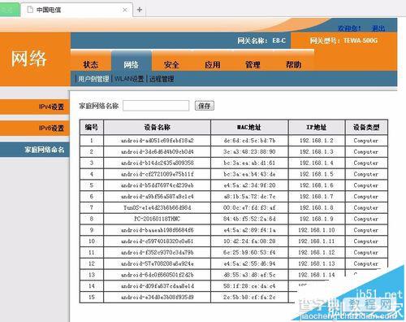
Task: Click the YunOS device name in row 7
Action: coord(157,207)
